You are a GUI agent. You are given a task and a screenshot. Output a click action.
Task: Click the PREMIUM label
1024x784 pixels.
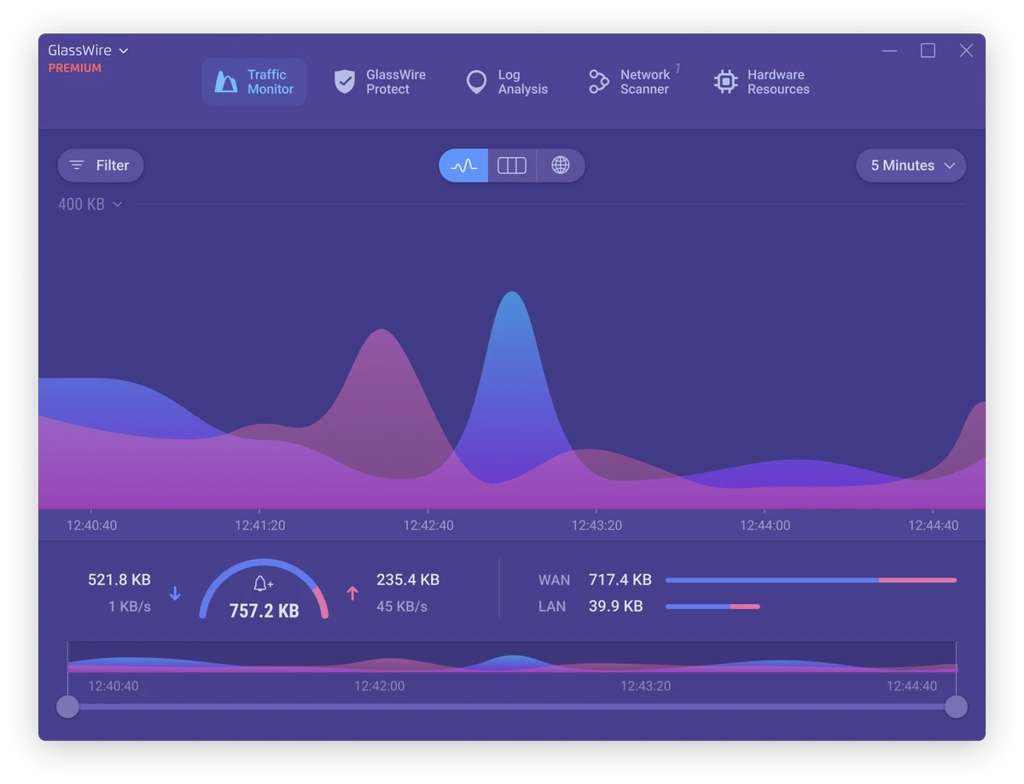[75, 68]
